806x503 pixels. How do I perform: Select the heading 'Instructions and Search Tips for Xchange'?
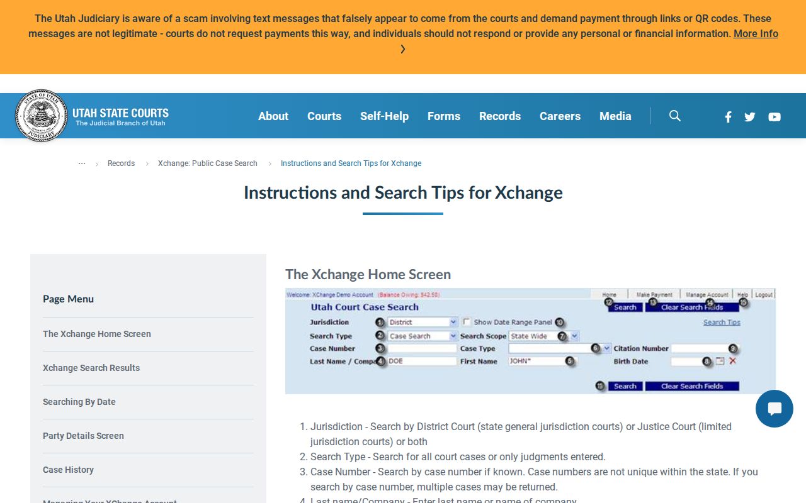[403, 192]
